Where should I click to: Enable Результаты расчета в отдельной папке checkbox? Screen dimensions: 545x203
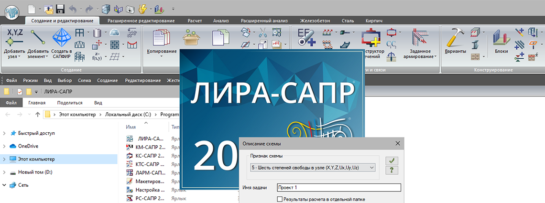point(280,199)
